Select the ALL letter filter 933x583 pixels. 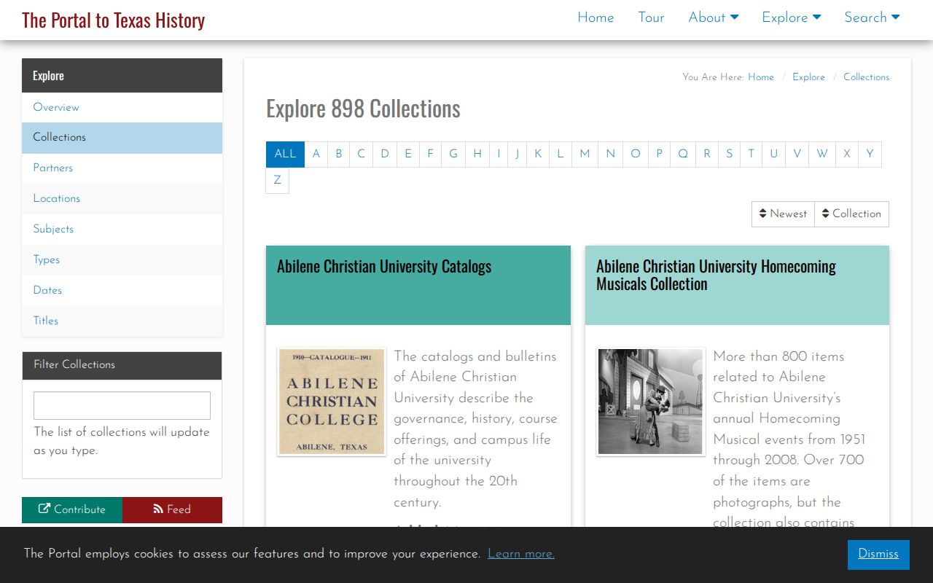pyautogui.click(x=285, y=154)
